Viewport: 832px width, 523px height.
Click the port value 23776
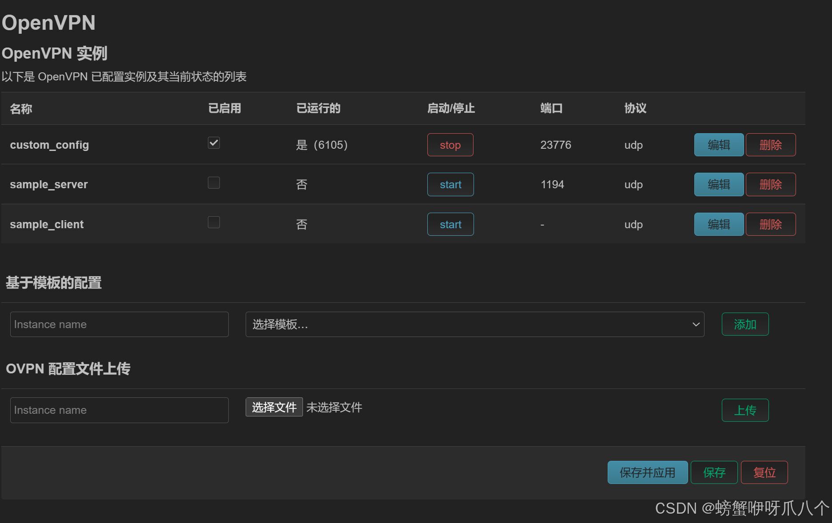[556, 145]
